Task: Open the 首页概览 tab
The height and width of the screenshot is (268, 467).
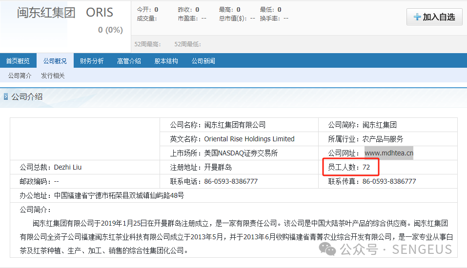Action: pos(18,61)
